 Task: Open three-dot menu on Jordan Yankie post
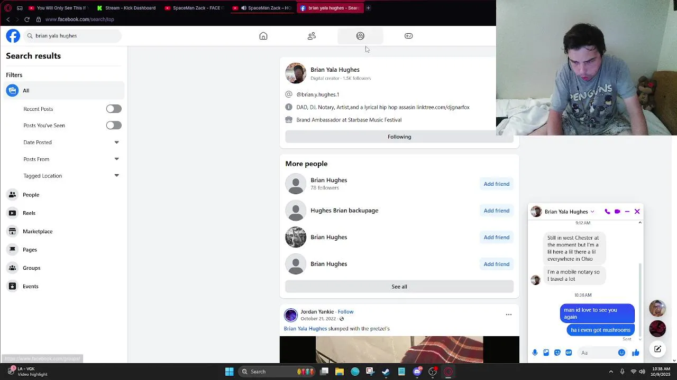click(509, 315)
